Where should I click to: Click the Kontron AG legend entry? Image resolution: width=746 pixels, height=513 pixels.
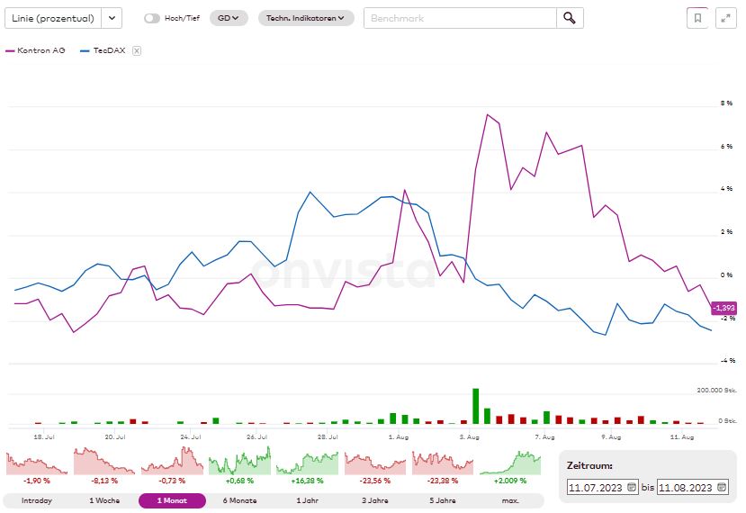tap(36, 51)
